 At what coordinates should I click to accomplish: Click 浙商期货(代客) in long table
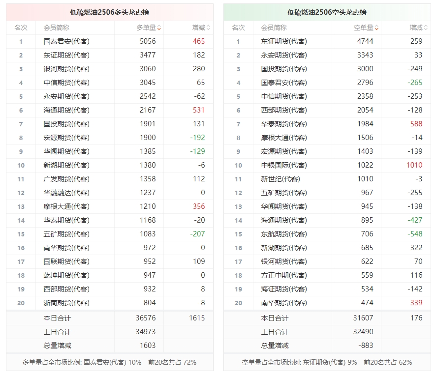pyautogui.click(x=66, y=303)
